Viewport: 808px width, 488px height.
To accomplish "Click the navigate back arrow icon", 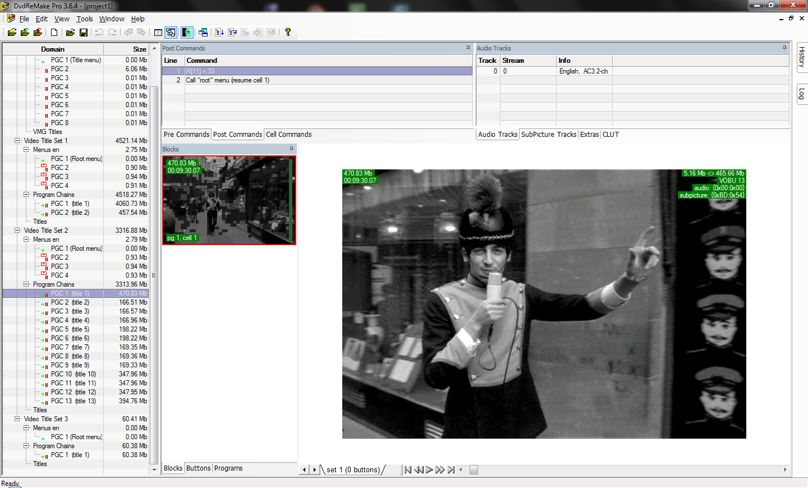I will tap(128, 33).
